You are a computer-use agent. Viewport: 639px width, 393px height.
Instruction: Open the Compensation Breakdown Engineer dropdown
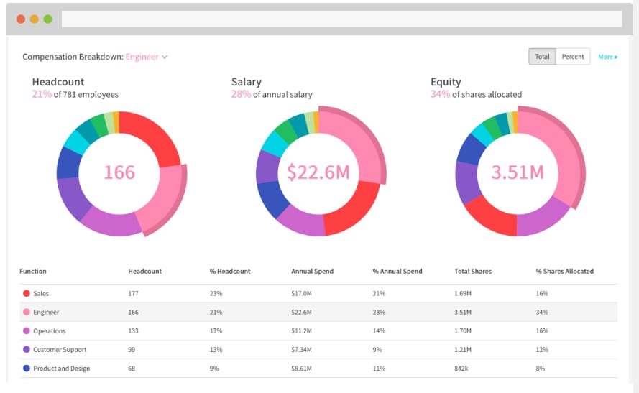coord(147,57)
